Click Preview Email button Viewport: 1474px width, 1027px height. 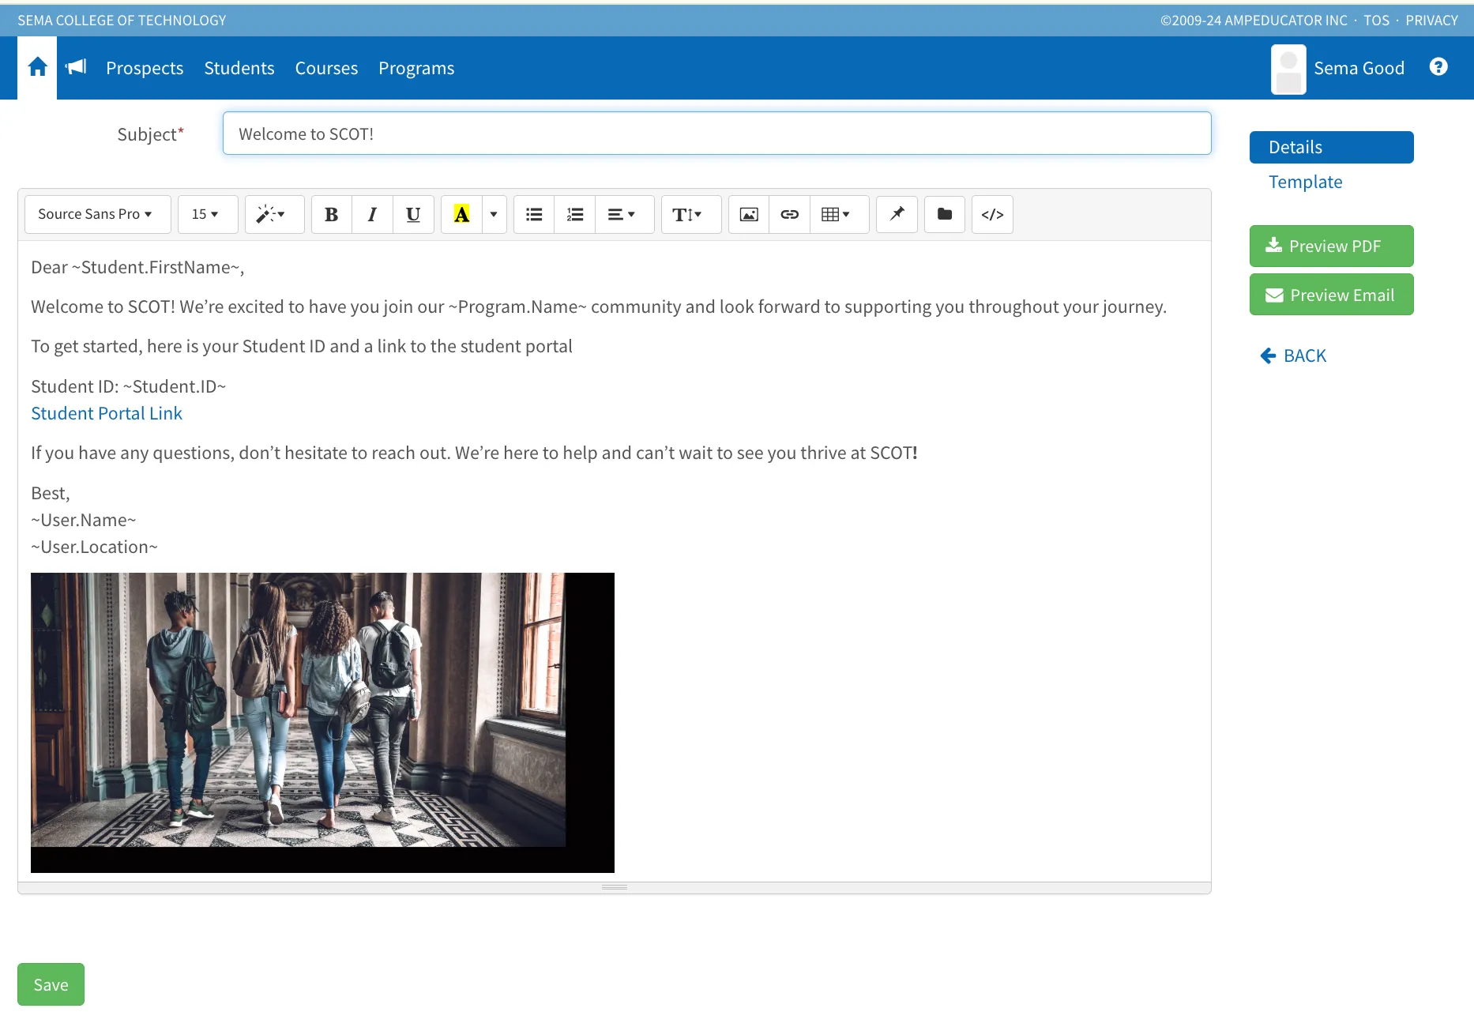click(x=1331, y=295)
